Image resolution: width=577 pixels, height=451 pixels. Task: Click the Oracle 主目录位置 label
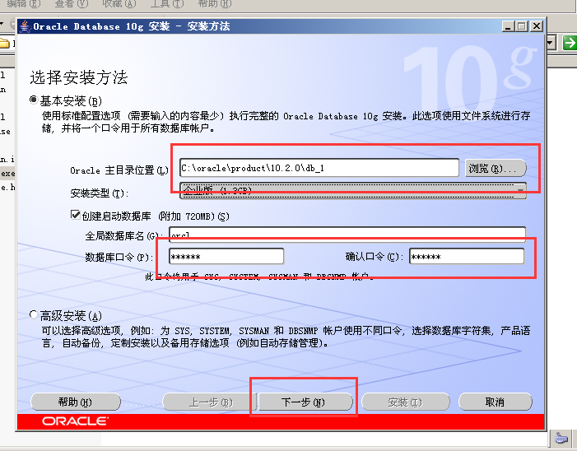point(119,170)
